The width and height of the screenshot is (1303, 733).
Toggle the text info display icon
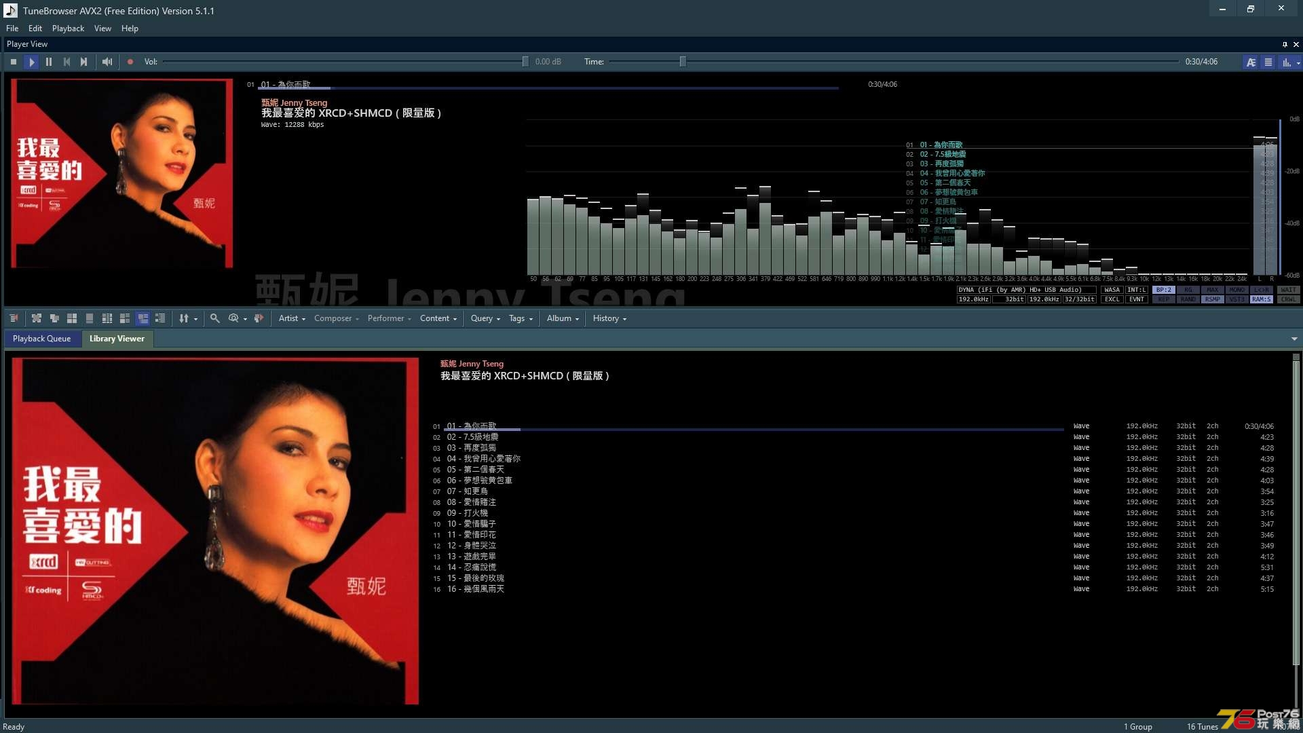pyautogui.click(x=1251, y=62)
